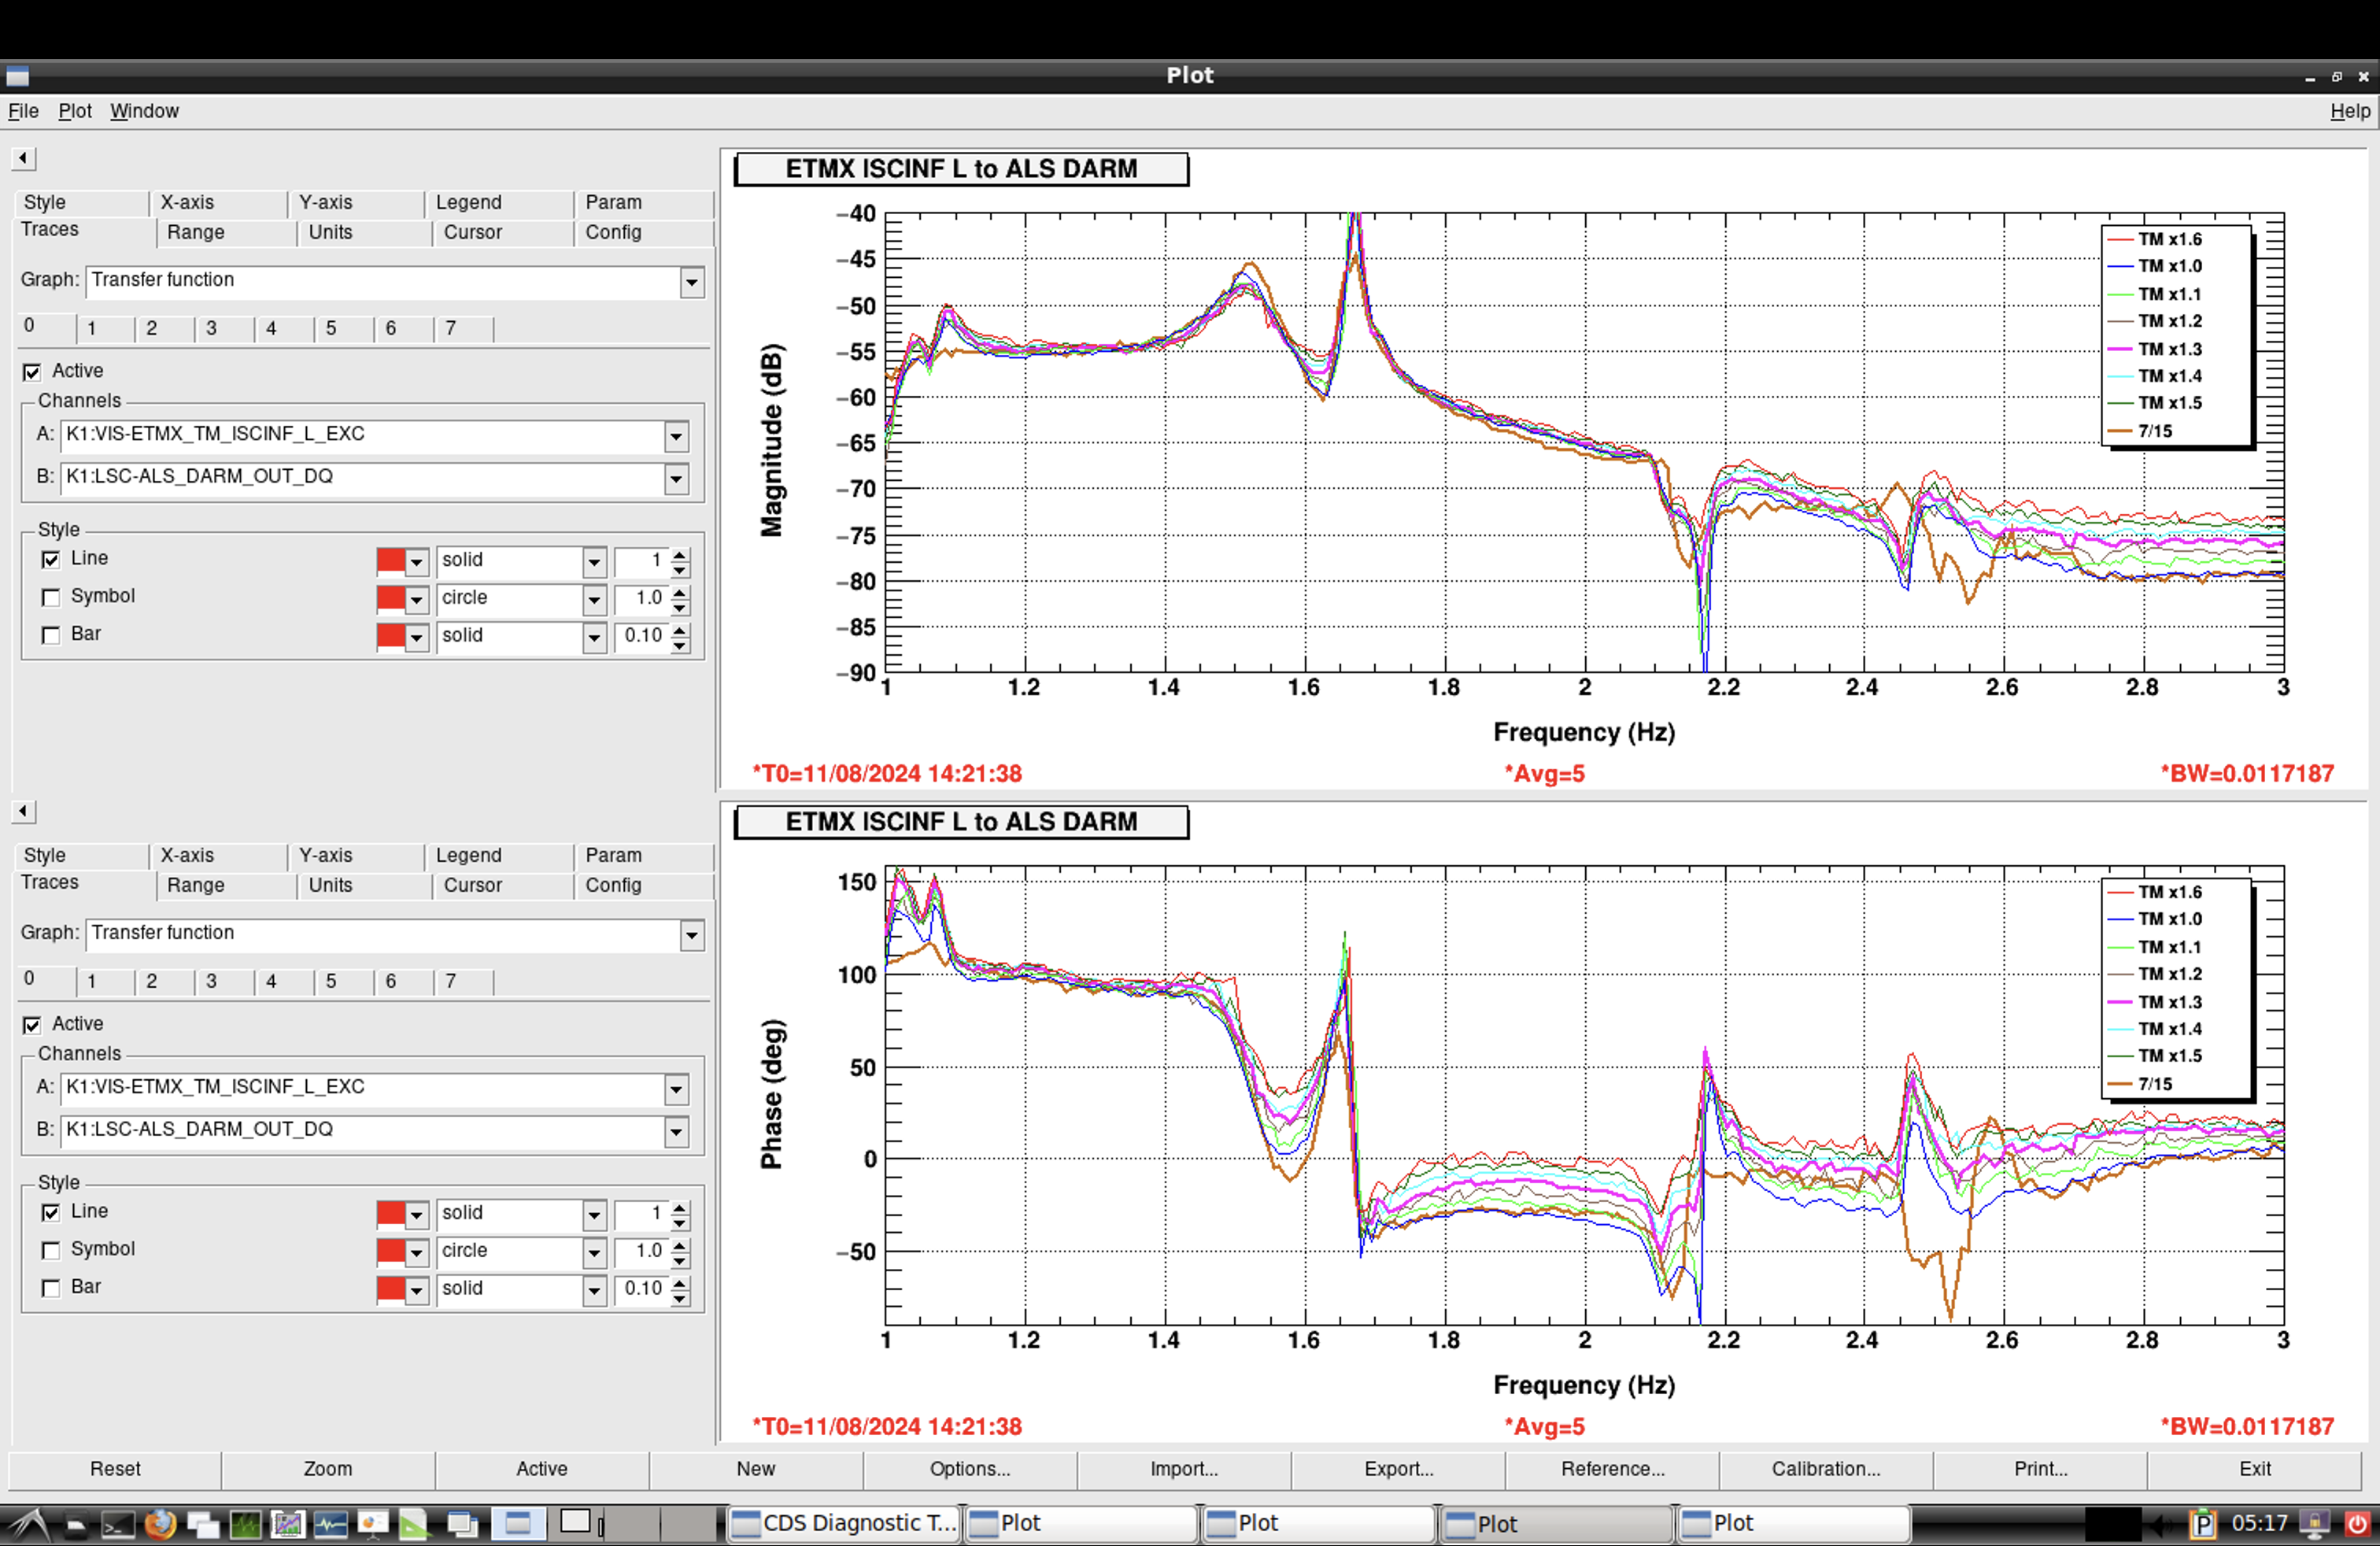Open the Plot menu
The height and width of the screenshot is (1546, 2380).
(74, 111)
